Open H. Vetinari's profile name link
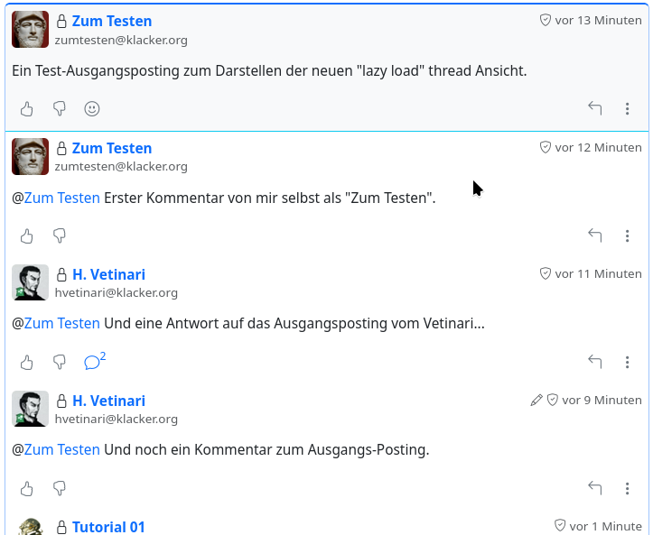Screen dimensions: 653x535 (108, 274)
